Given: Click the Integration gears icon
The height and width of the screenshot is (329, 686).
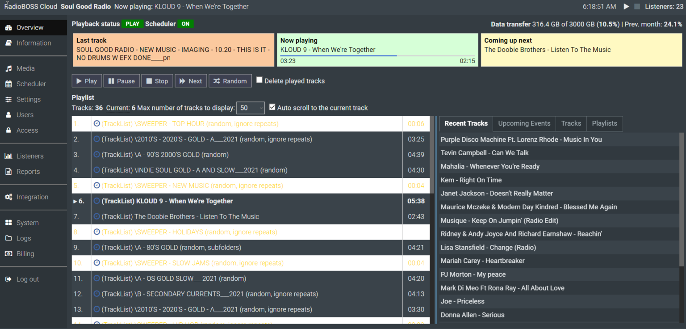Looking at the screenshot, I should coord(9,197).
